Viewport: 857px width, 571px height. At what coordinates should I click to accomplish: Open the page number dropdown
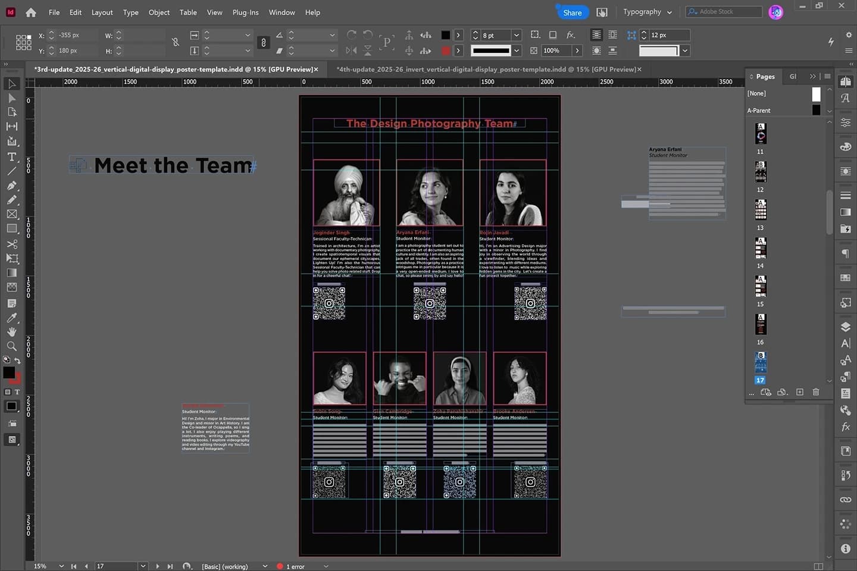[143, 566]
